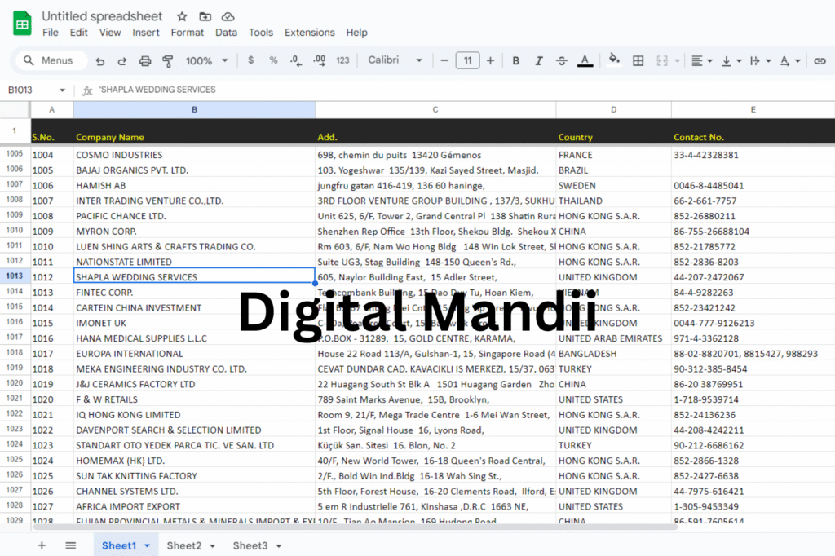
Task: Switch to the Sheet3 tab
Action: click(x=250, y=545)
